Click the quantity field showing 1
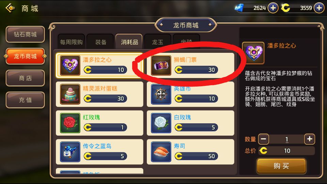327x184 pixels. point(286,139)
